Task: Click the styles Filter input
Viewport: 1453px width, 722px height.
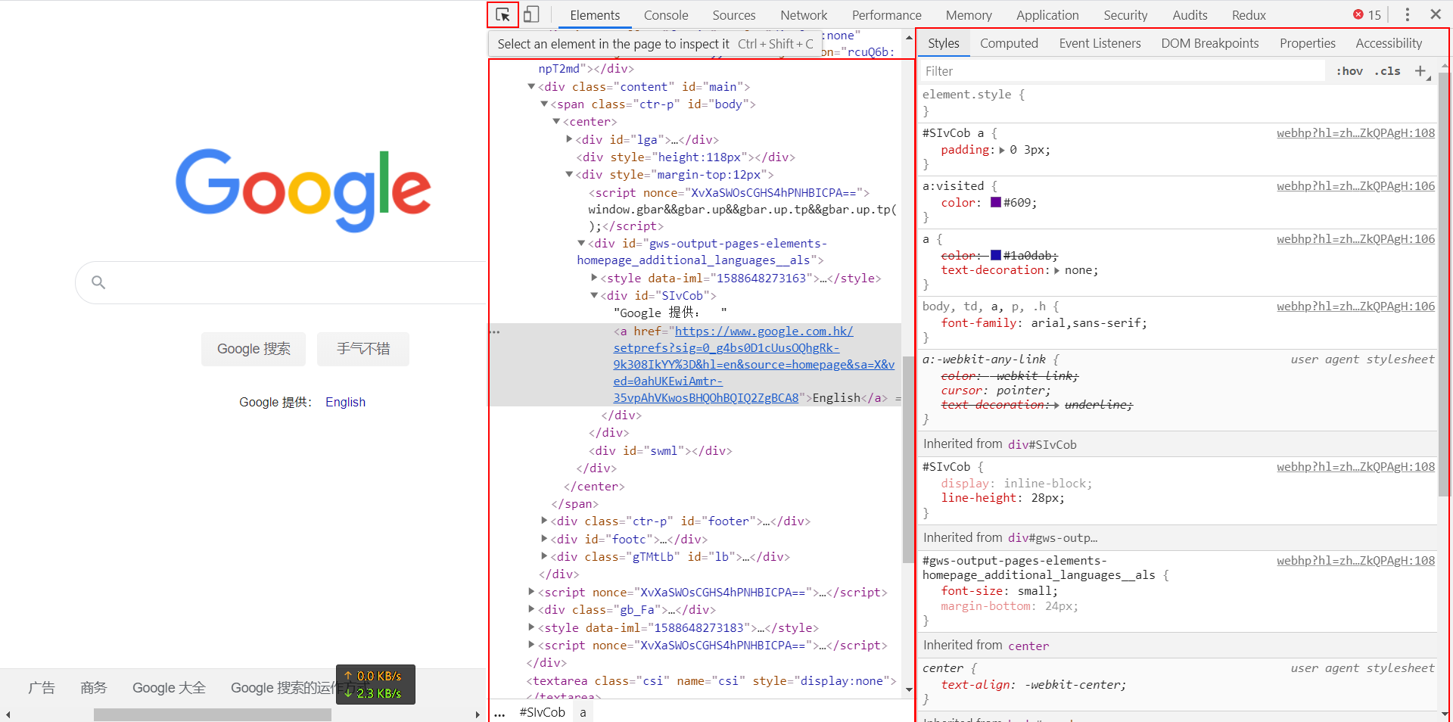Action: [x=1122, y=71]
